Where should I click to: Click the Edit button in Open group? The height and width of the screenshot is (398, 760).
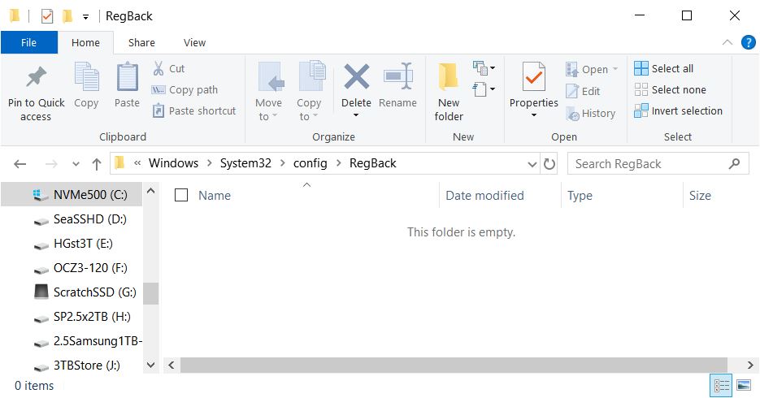pyautogui.click(x=583, y=91)
